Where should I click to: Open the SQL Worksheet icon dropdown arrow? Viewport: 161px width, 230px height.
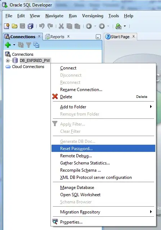tap(125, 26)
